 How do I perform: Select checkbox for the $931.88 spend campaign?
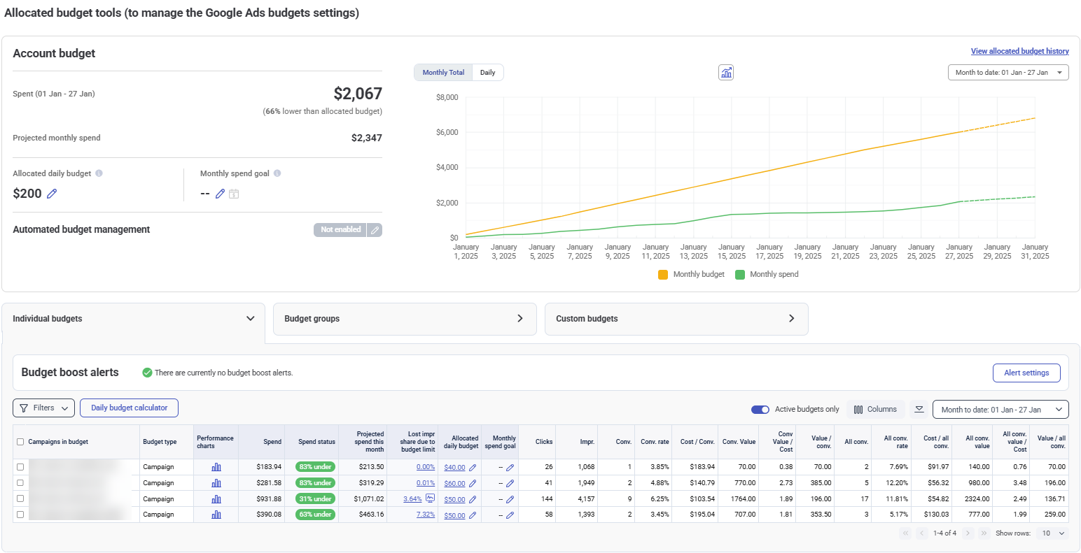click(x=20, y=499)
